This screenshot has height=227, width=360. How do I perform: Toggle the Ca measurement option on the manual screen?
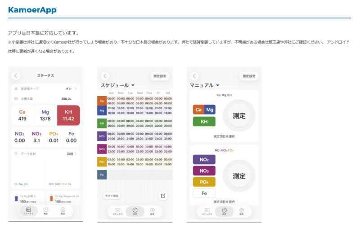tap(198, 110)
